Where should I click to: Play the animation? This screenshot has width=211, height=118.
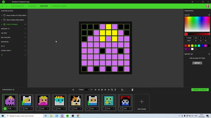click(102, 90)
